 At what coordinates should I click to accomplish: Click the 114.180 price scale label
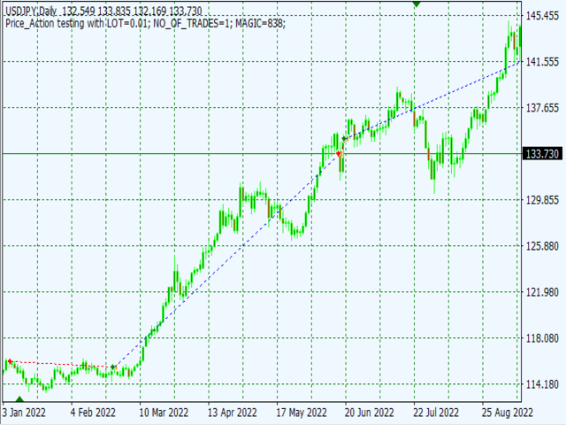[x=542, y=384]
